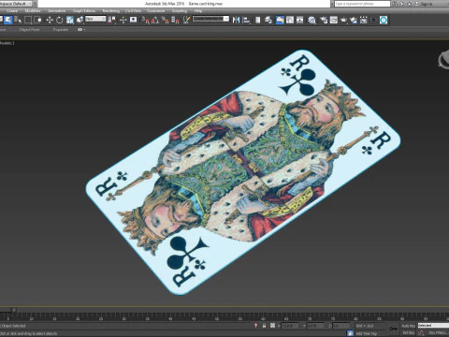
Task: Click the Set Keys key icon
Action: [394, 329]
